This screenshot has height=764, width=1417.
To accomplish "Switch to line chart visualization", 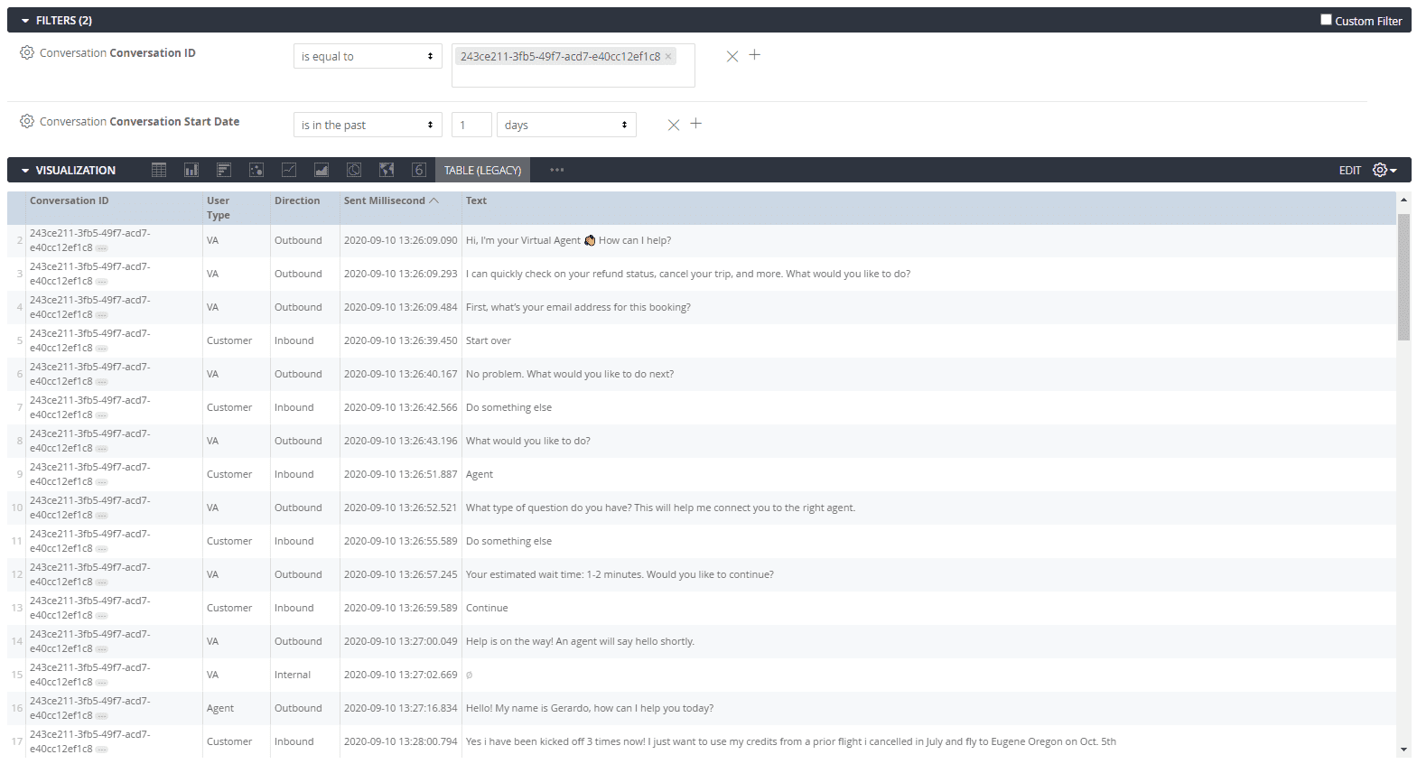I will (x=289, y=170).
